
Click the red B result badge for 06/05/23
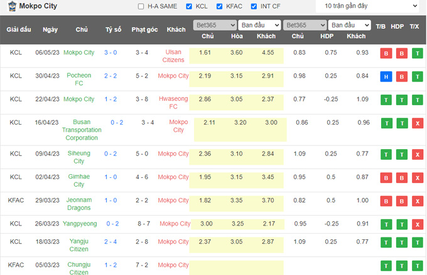click(x=385, y=54)
